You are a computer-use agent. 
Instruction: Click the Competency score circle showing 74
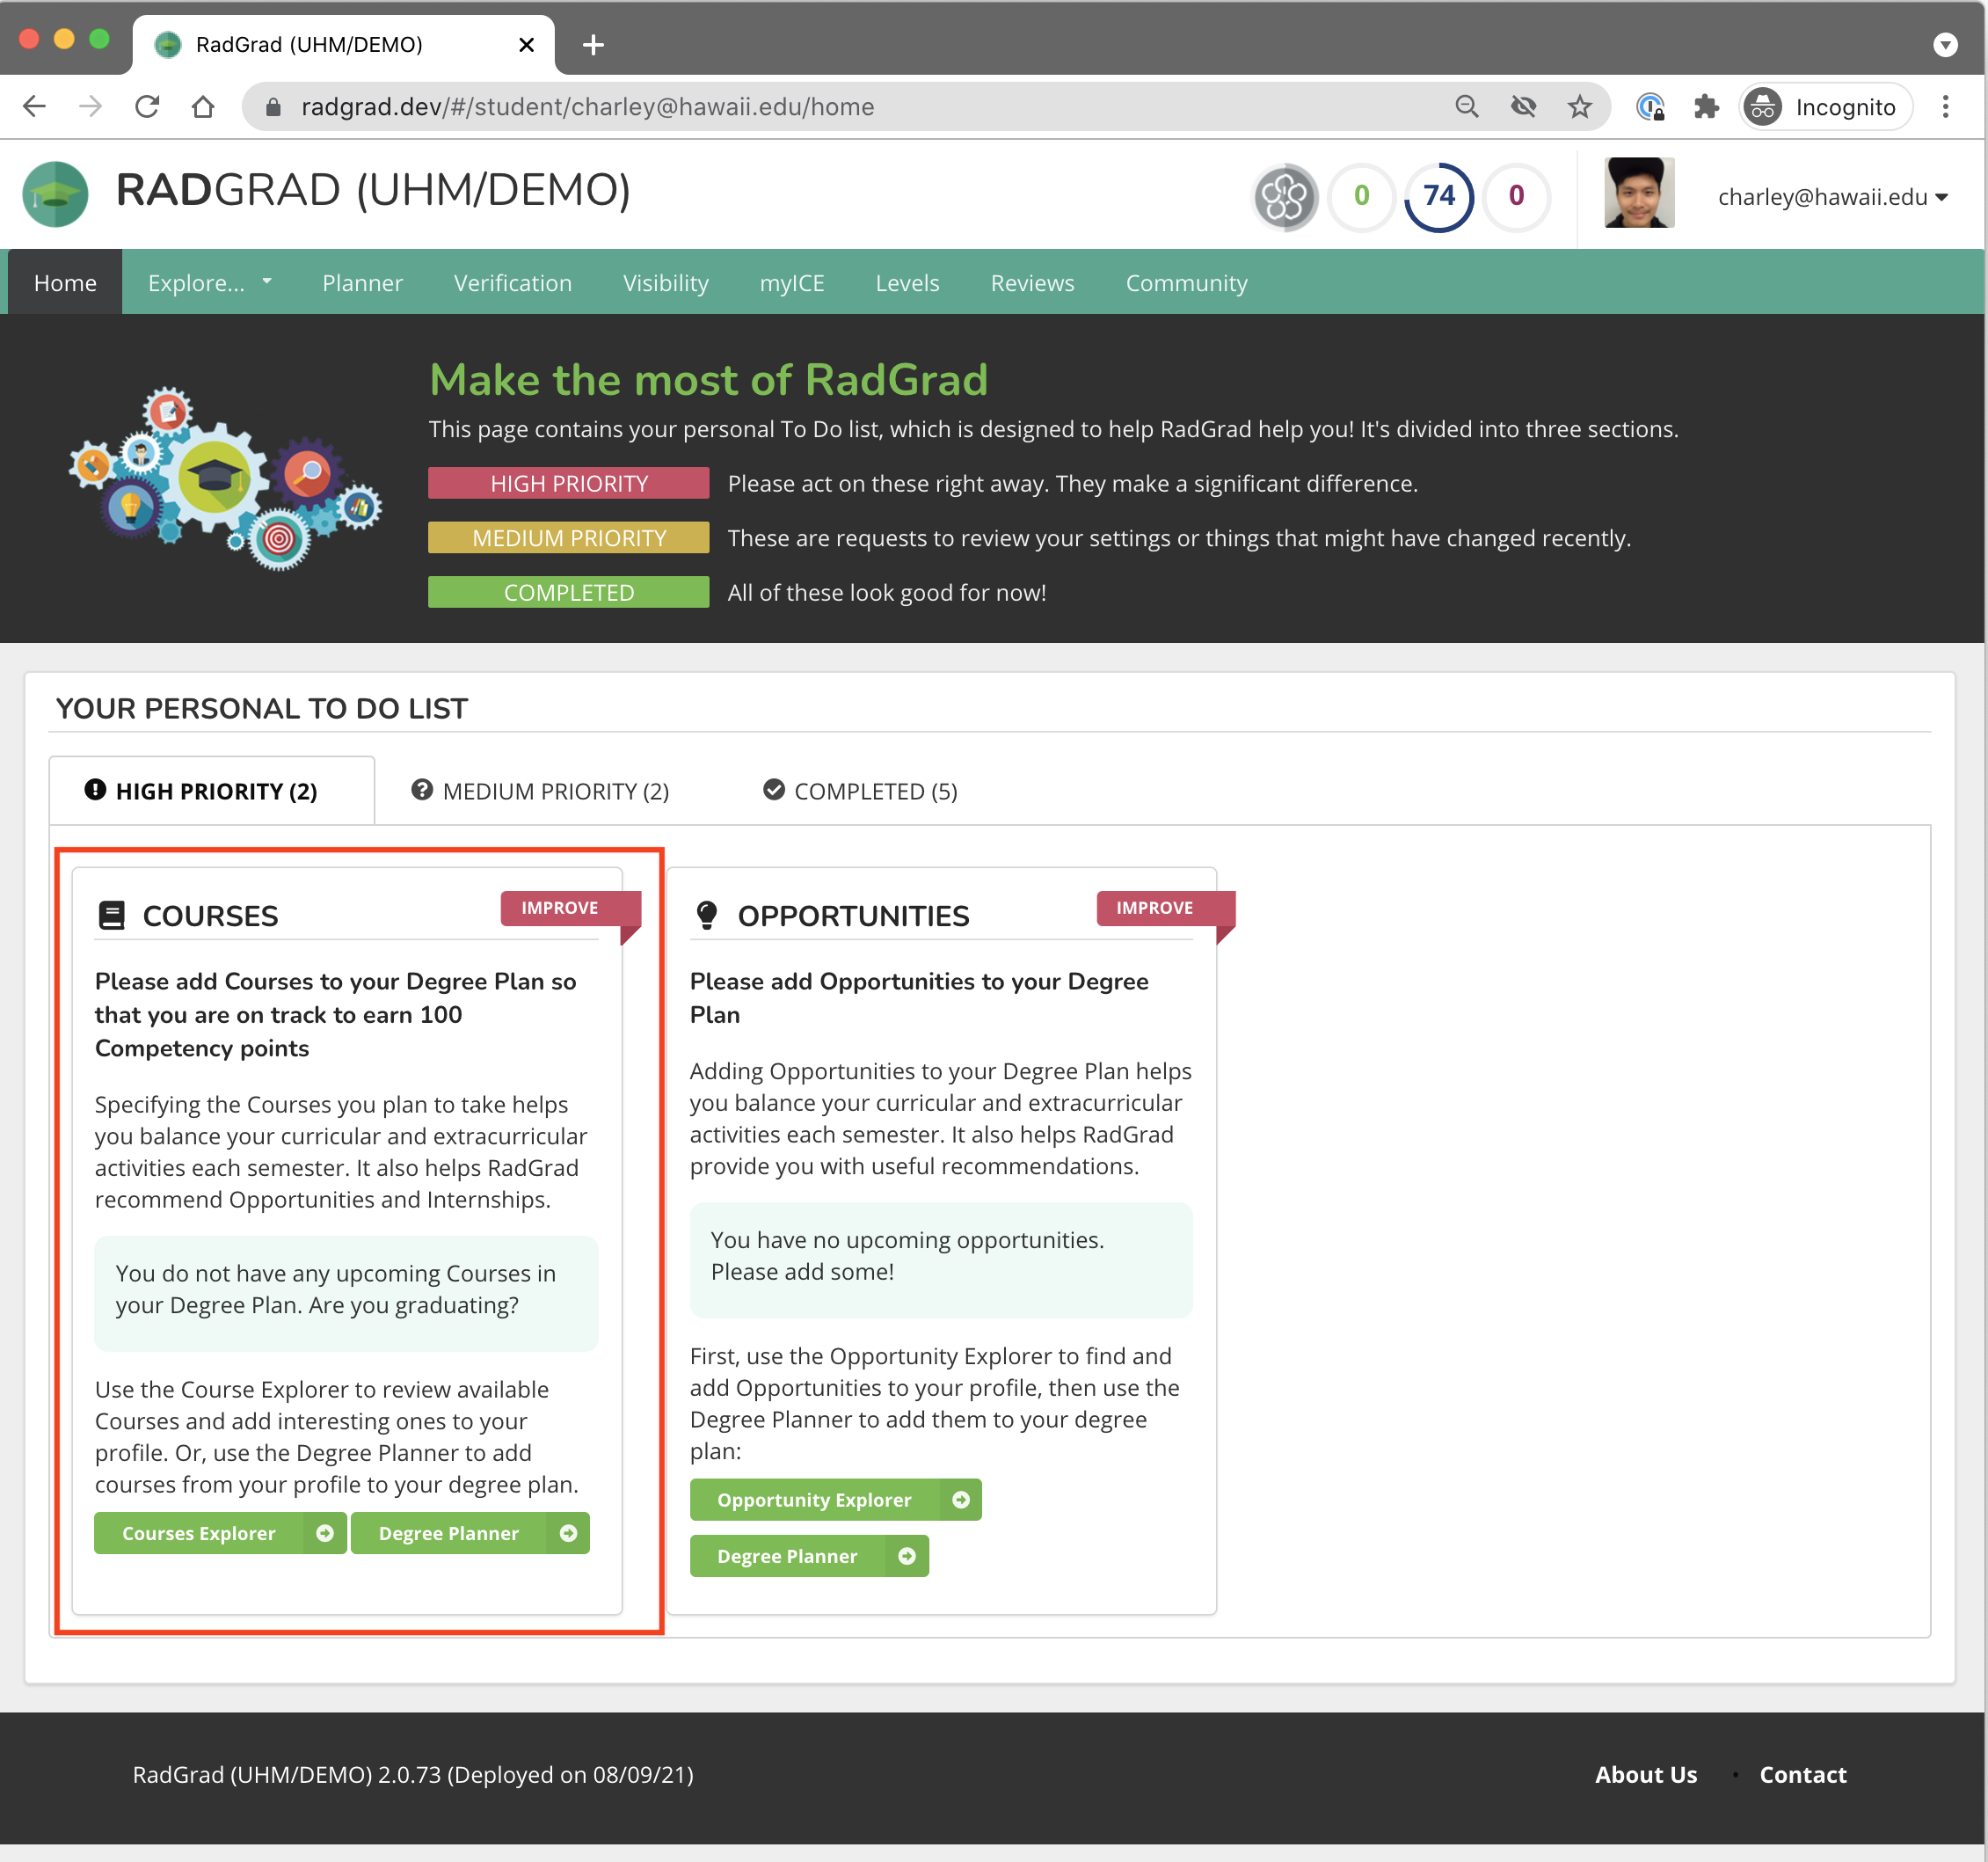tap(1439, 196)
